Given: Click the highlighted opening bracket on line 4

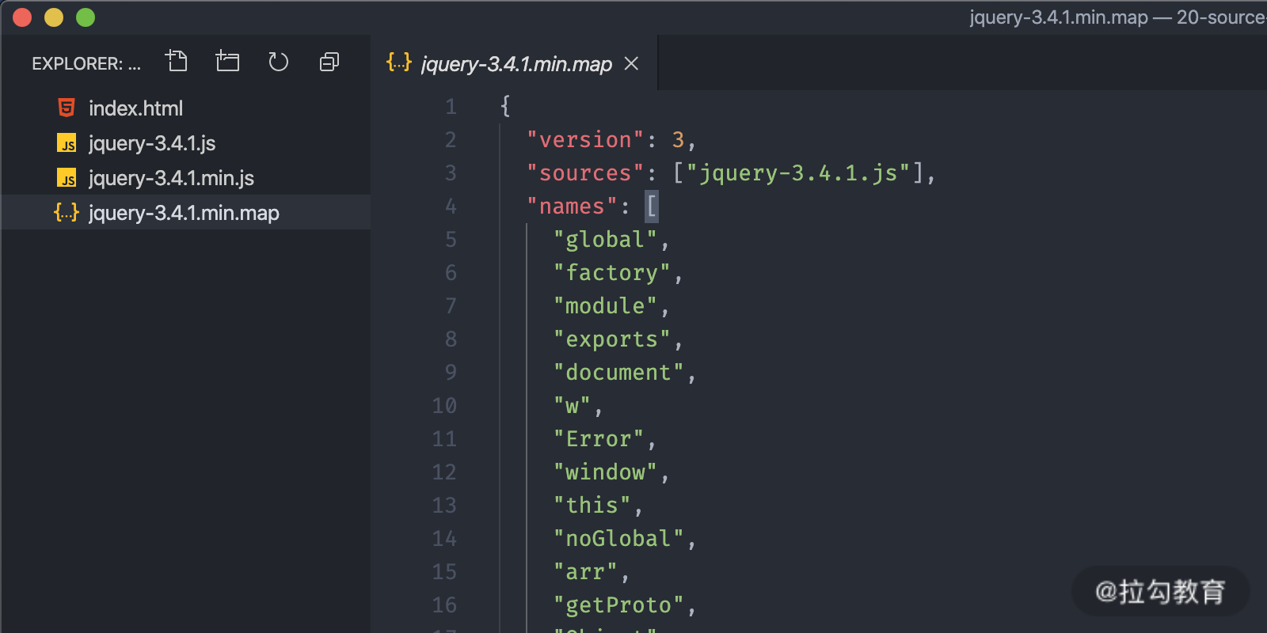Looking at the screenshot, I should (x=652, y=207).
